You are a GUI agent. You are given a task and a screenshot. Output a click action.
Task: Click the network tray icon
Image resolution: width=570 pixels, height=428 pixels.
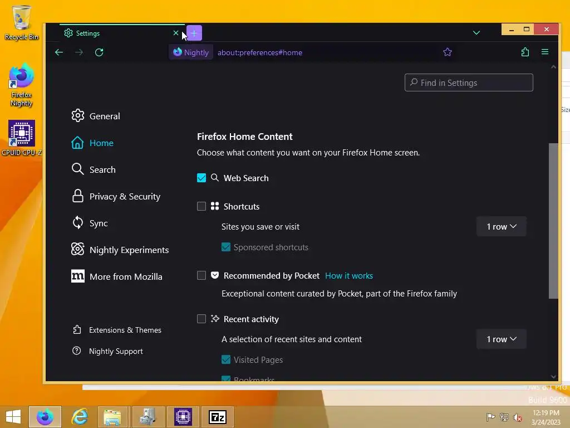[504, 417]
